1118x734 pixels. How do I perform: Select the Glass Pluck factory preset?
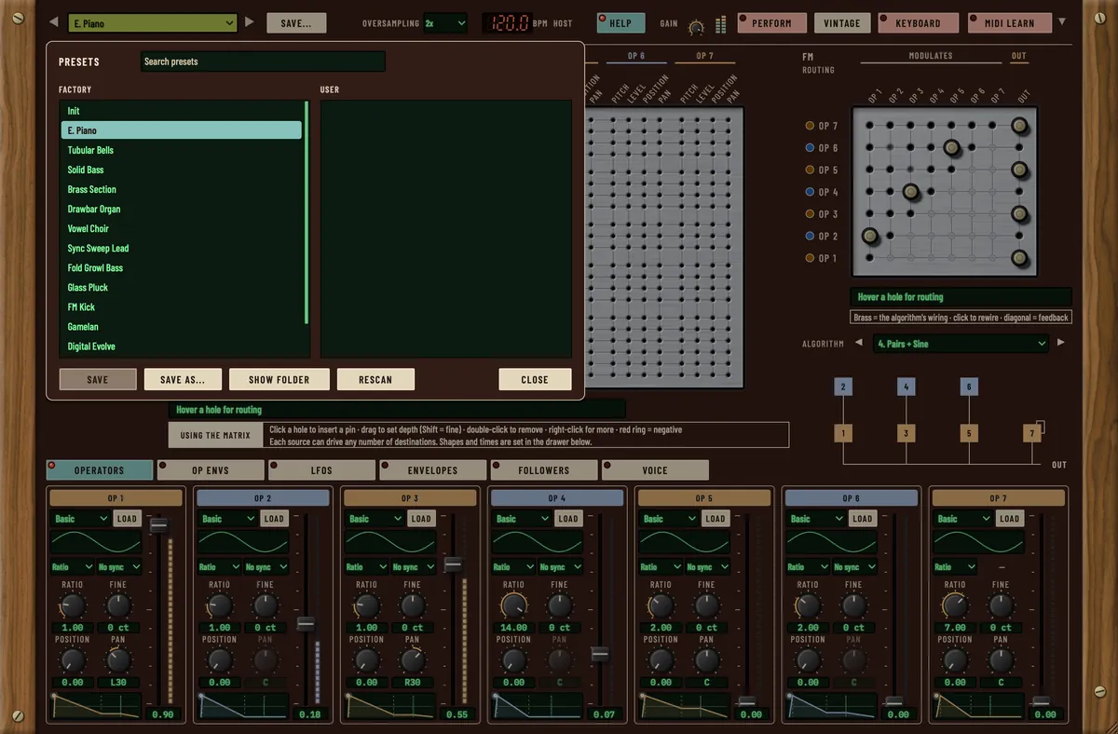pyautogui.click(x=182, y=288)
